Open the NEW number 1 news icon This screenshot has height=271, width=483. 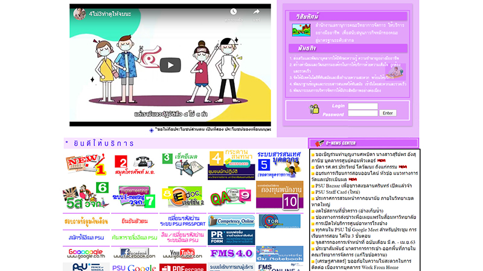click(x=86, y=164)
